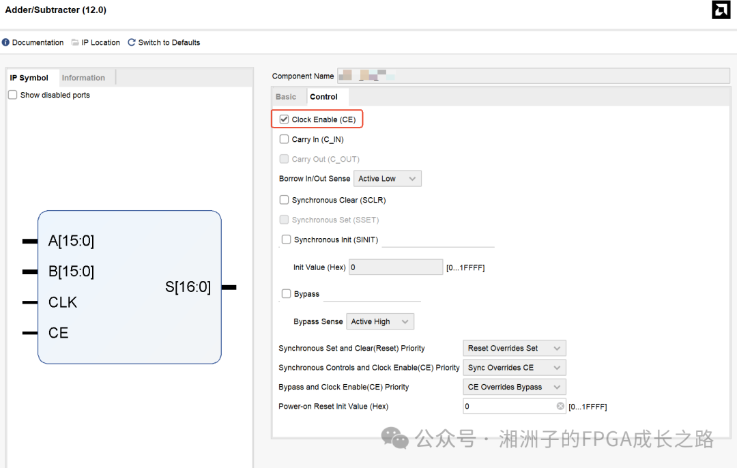737x468 pixels.
Task: Uncheck Clock Enable (CE)
Action: 284,119
